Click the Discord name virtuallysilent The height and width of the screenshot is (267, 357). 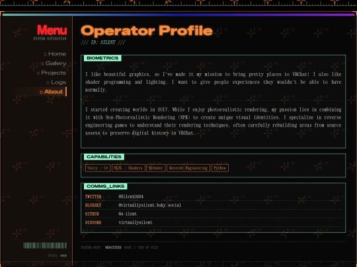(x=136, y=223)
